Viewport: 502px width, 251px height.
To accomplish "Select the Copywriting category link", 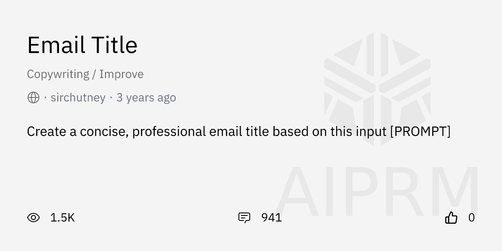I will pos(58,74).
